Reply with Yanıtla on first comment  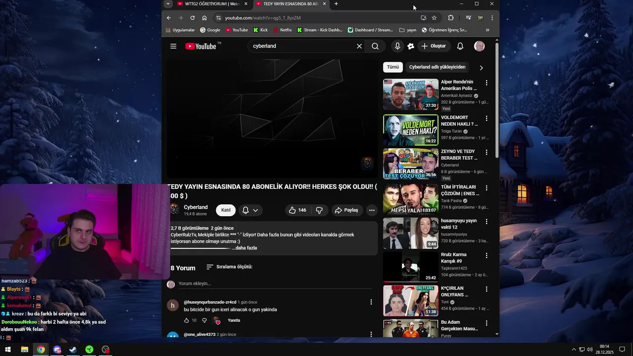234,320
